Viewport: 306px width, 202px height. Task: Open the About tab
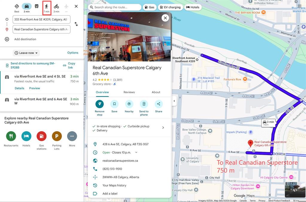click(156, 92)
